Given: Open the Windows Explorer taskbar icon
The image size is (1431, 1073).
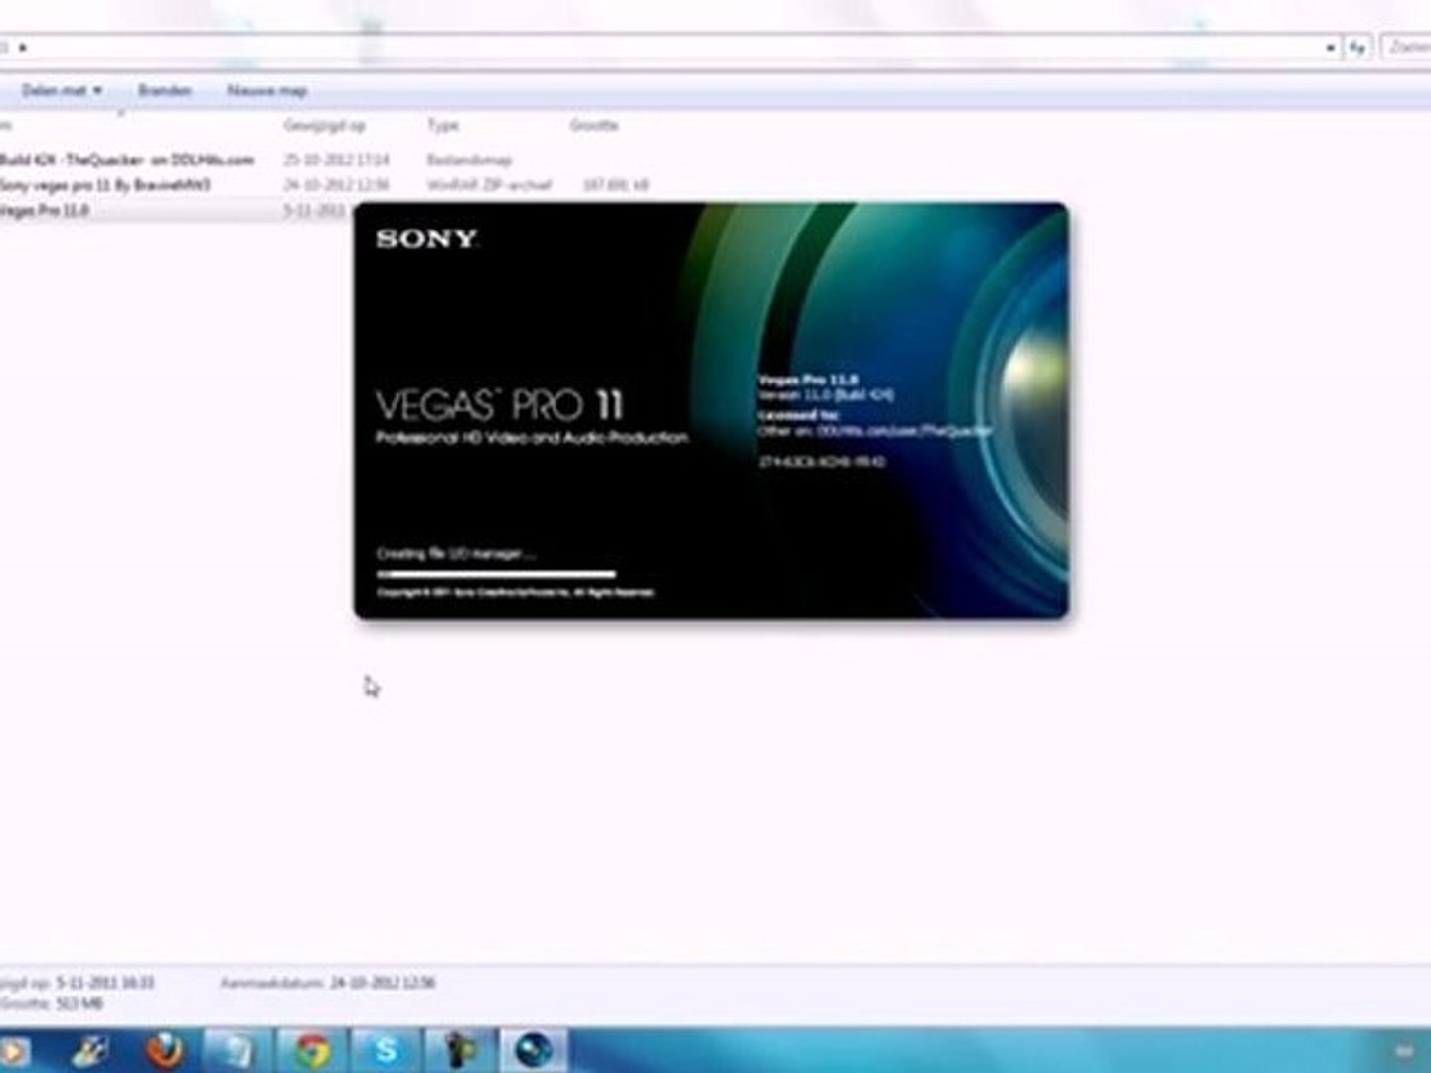Looking at the screenshot, I should 238,1050.
